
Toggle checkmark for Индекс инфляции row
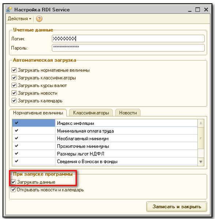[16, 123]
